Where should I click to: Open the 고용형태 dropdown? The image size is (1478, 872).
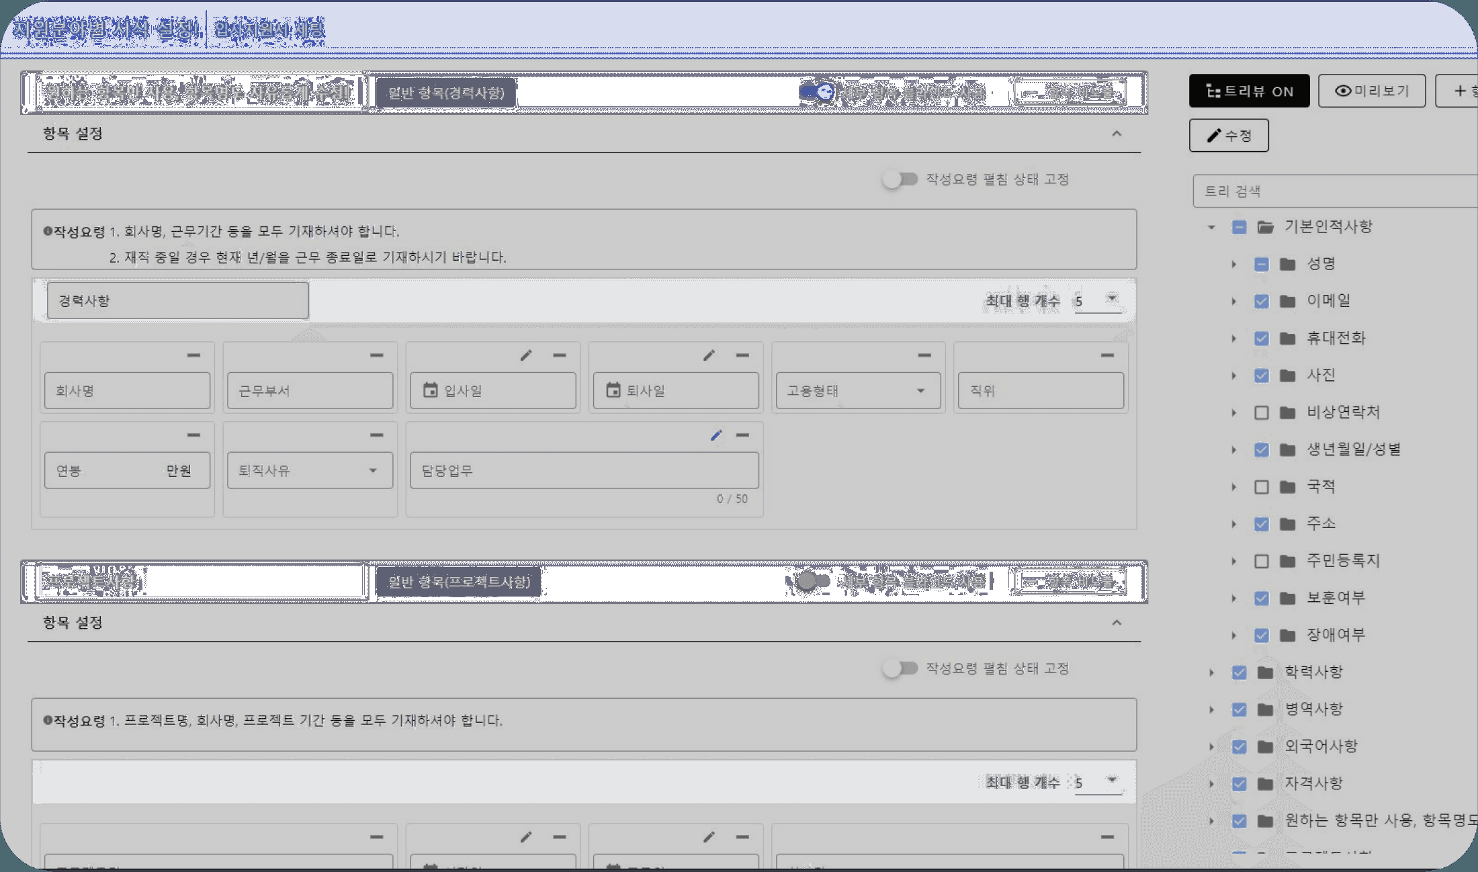pyautogui.click(x=858, y=390)
